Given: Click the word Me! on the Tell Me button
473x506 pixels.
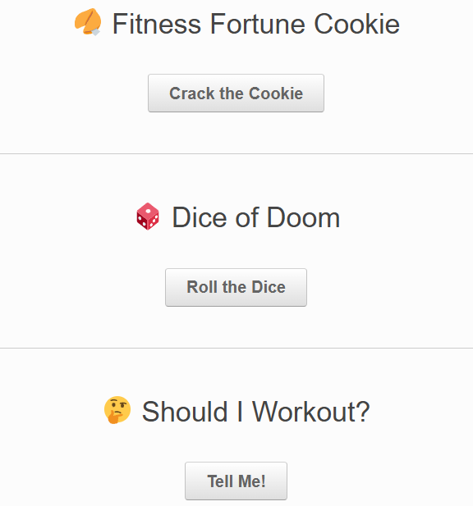Looking at the screenshot, I should tap(251, 481).
